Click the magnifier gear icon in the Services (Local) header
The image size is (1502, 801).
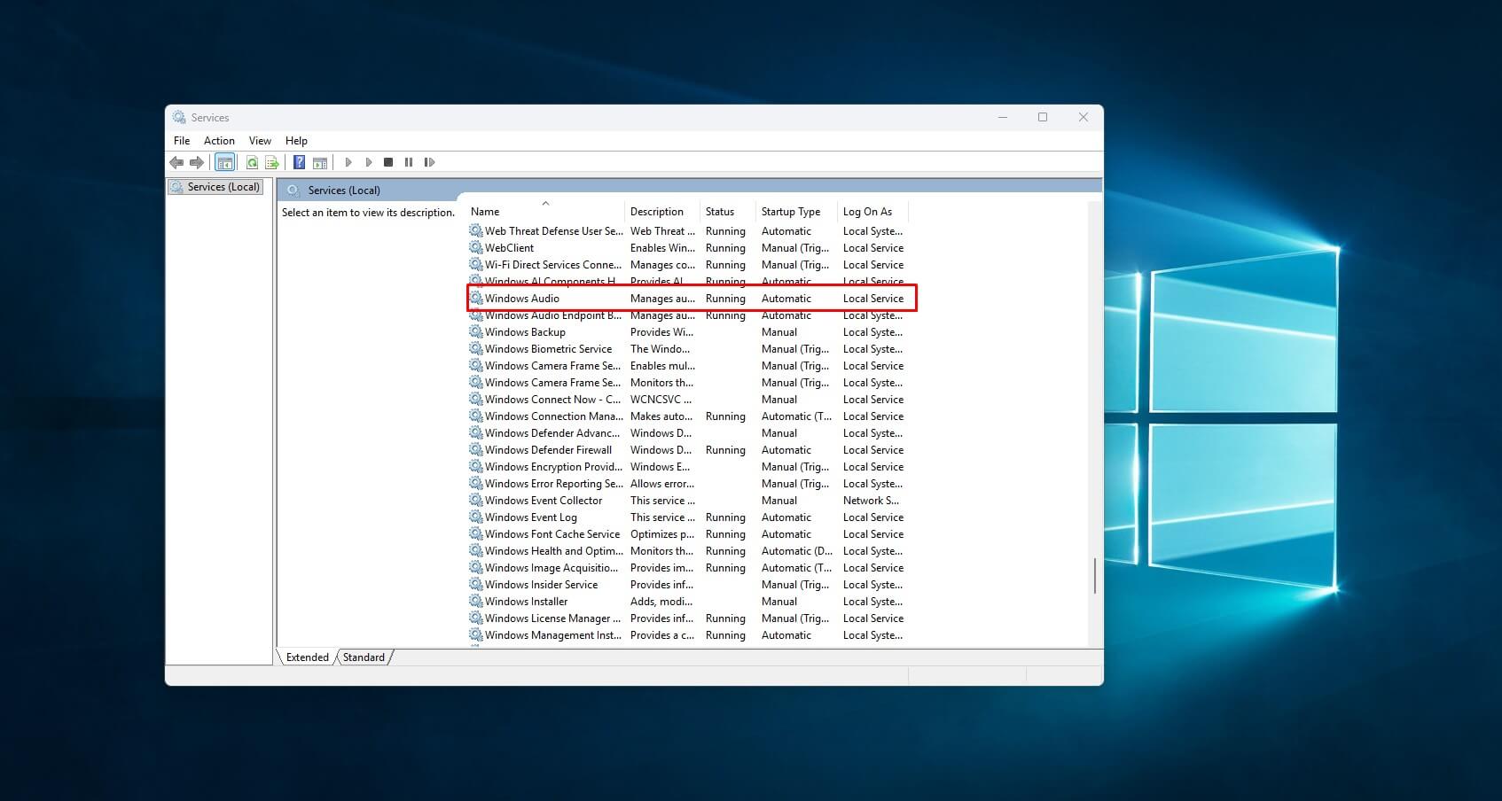click(293, 190)
